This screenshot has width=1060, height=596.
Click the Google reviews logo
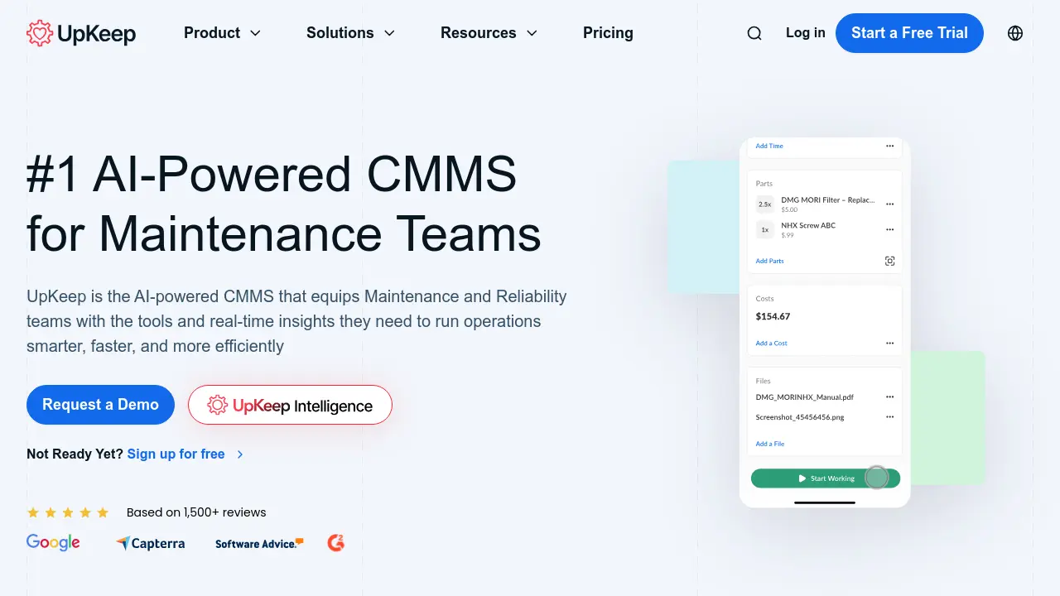tap(53, 542)
